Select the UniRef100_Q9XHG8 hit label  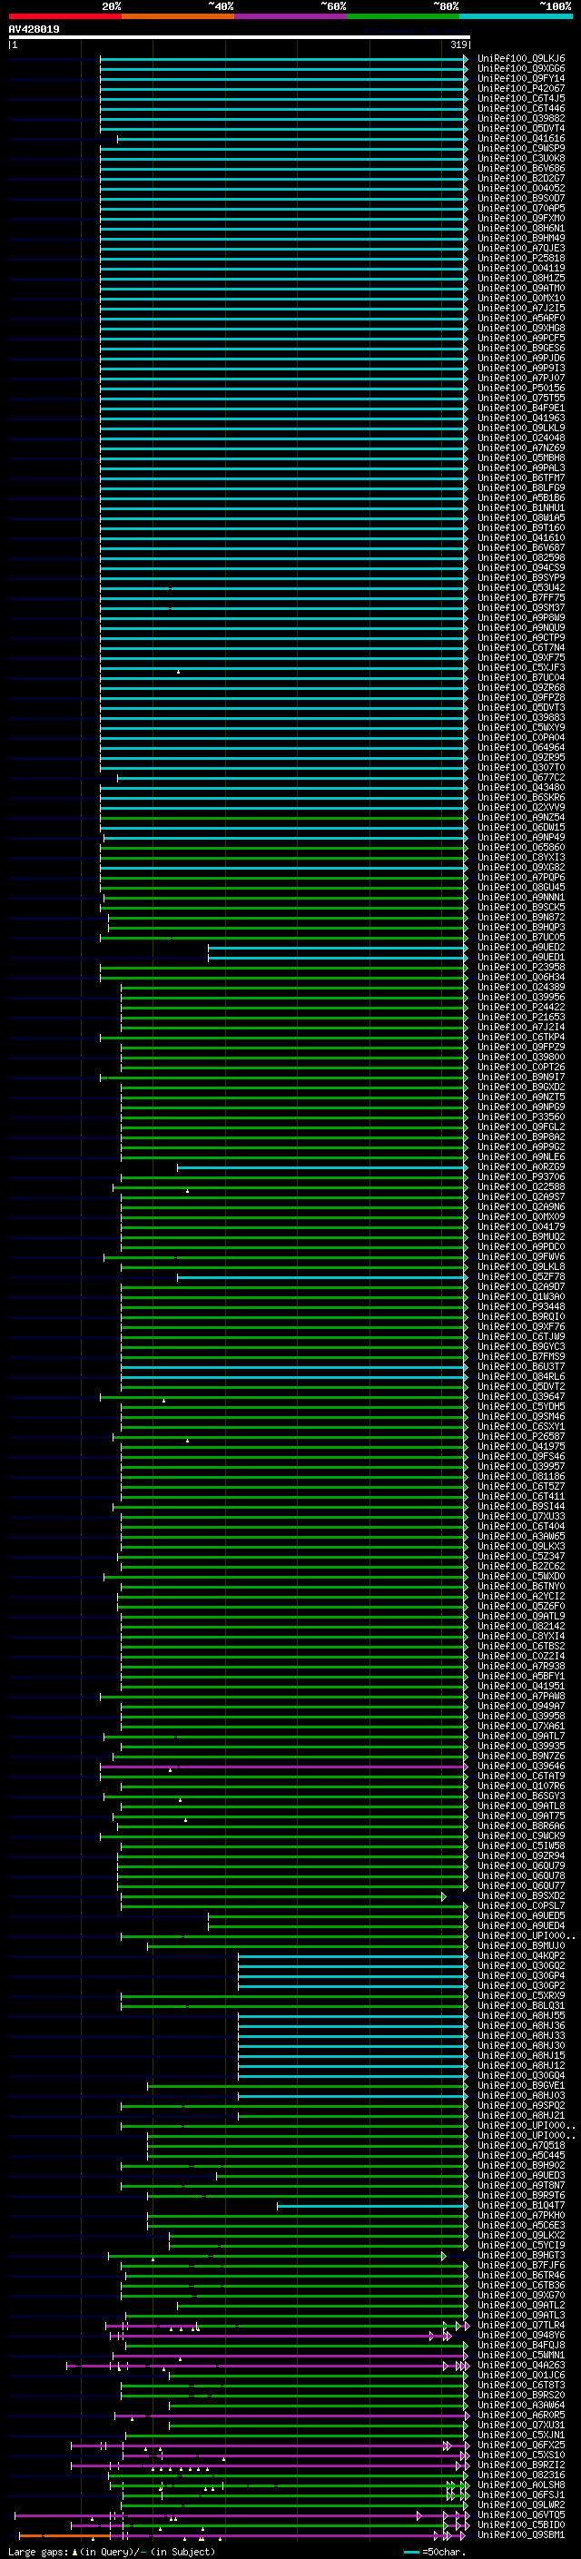coord(521,329)
